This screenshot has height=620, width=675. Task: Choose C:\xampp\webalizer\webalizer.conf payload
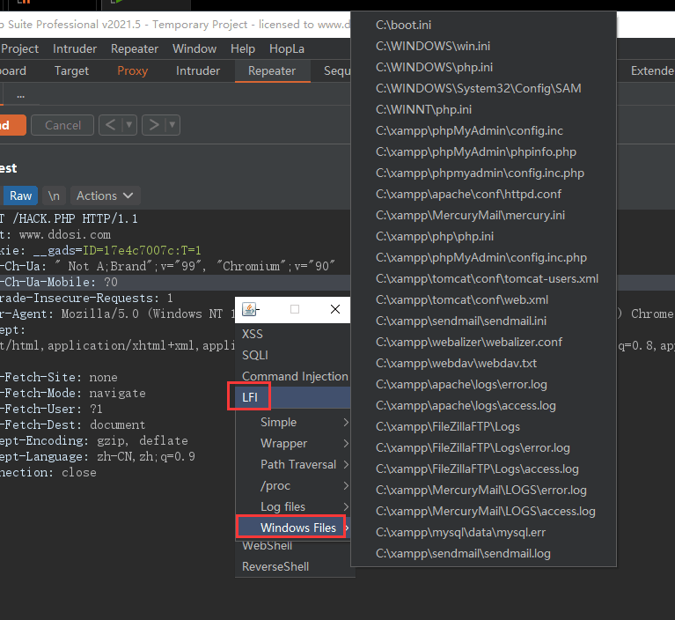tap(483, 342)
